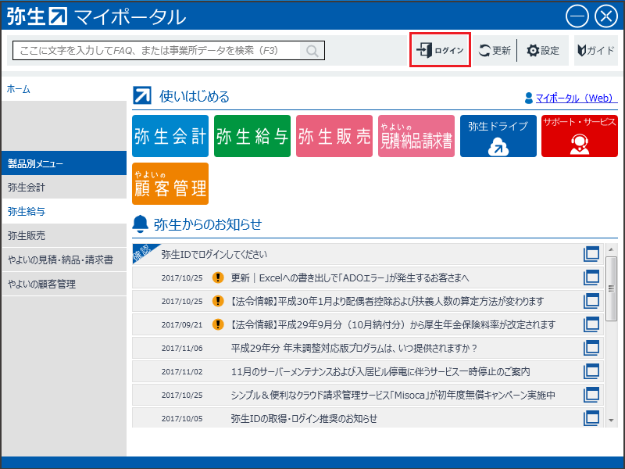Open the サポート・サービス red tile
Viewport: 625px width, 469px height.
[x=580, y=136]
